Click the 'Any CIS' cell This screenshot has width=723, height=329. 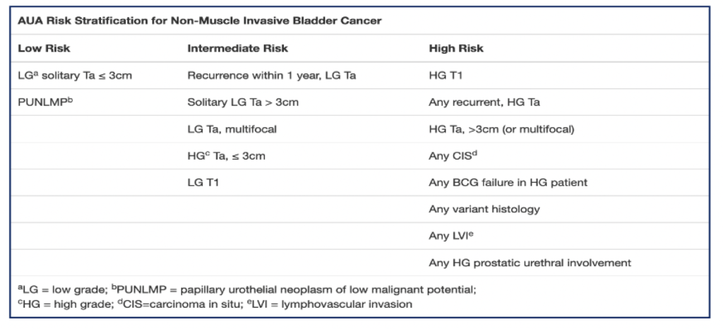click(453, 155)
